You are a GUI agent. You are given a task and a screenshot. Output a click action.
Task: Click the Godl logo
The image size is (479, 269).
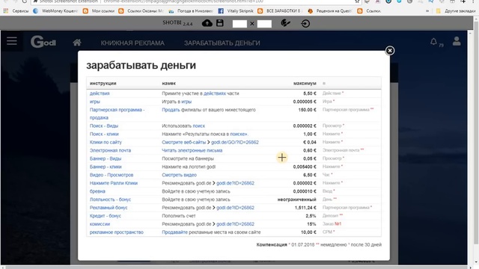pos(43,42)
